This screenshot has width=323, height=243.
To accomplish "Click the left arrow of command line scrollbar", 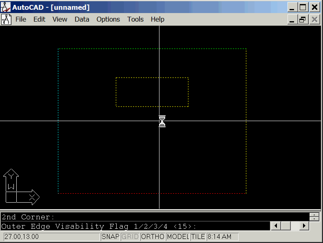I will coord(276,226).
